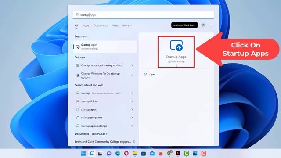Expand chevron next to 'startup folder'
This screenshot has width=281, height=158.
(x=132, y=101)
